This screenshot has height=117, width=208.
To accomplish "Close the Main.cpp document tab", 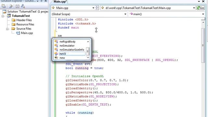I will click(x=203, y=1).
